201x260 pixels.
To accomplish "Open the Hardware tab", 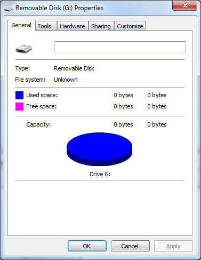I will pyautogui.click(x=73, y=26).
